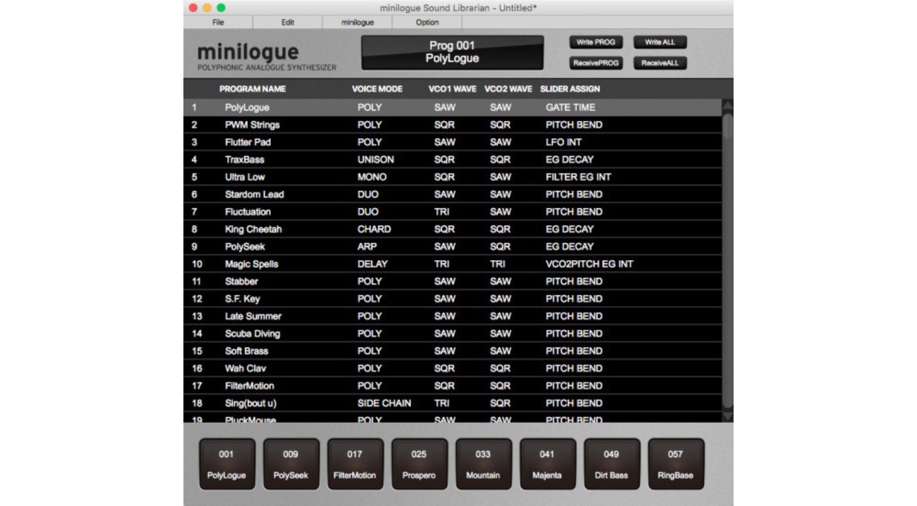The image size is (917, 506).
Task: Click the LFO INT slider assign cell
Action: pos(563,142)
